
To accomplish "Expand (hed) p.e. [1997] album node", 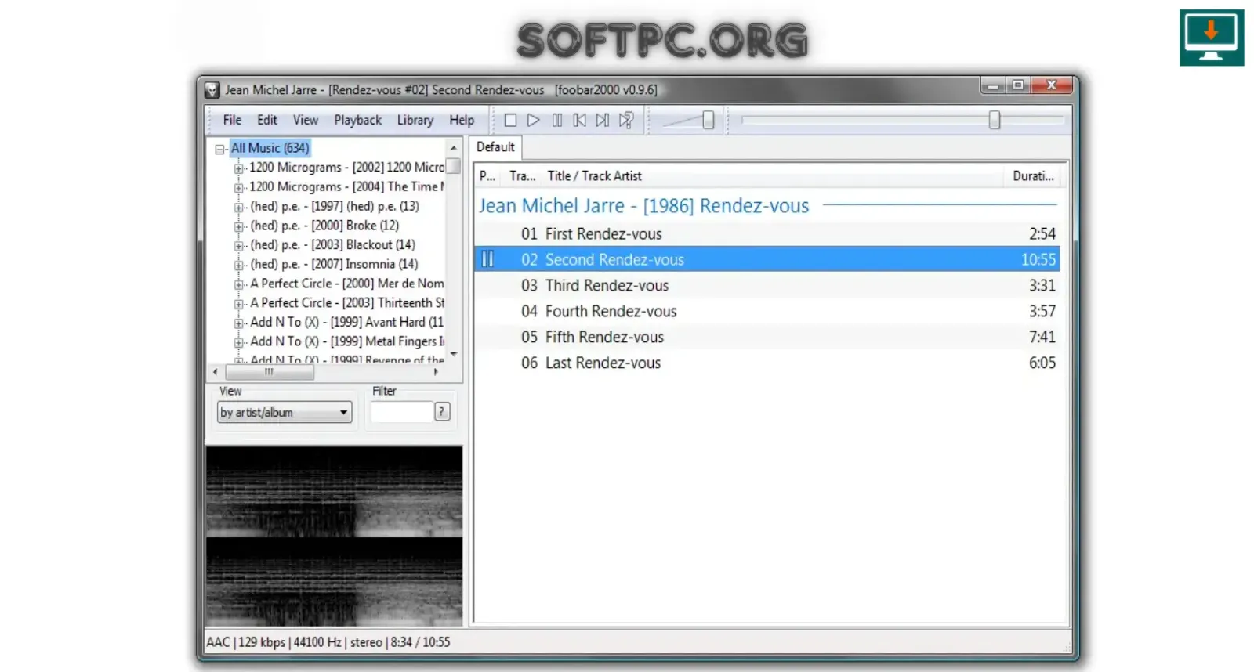I will (x=239, y=207).
